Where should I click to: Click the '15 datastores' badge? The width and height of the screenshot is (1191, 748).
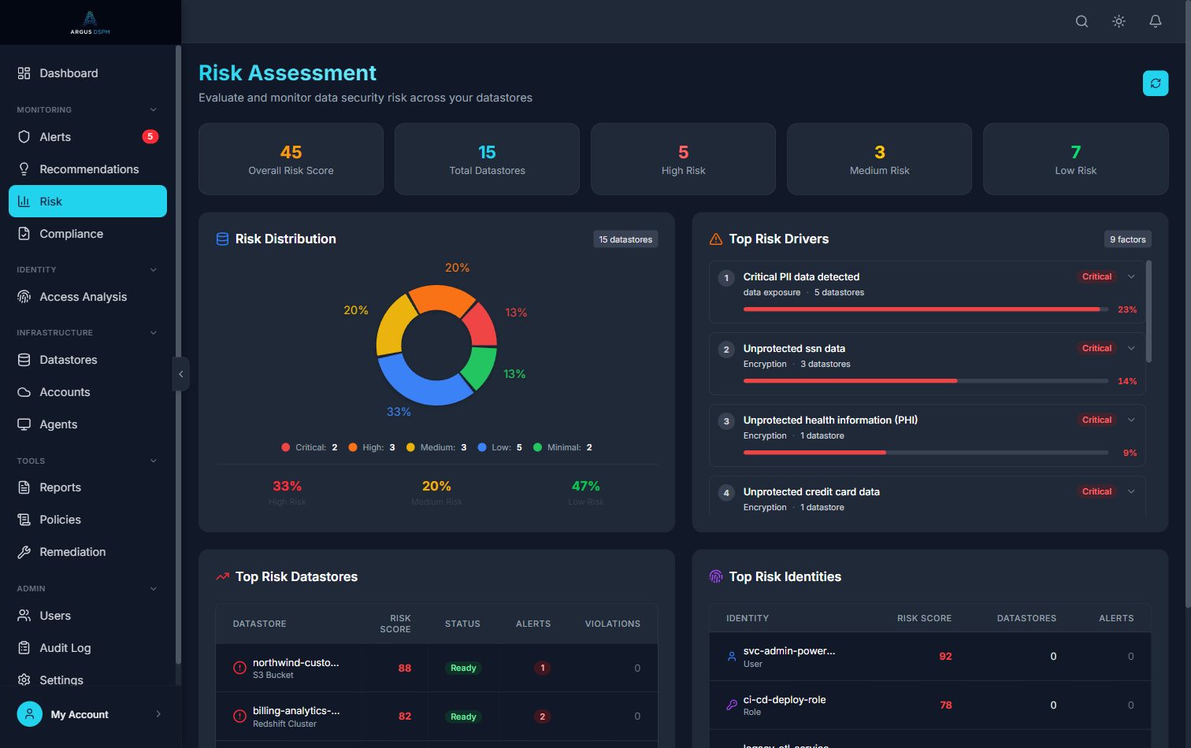(x=625, y=239)
